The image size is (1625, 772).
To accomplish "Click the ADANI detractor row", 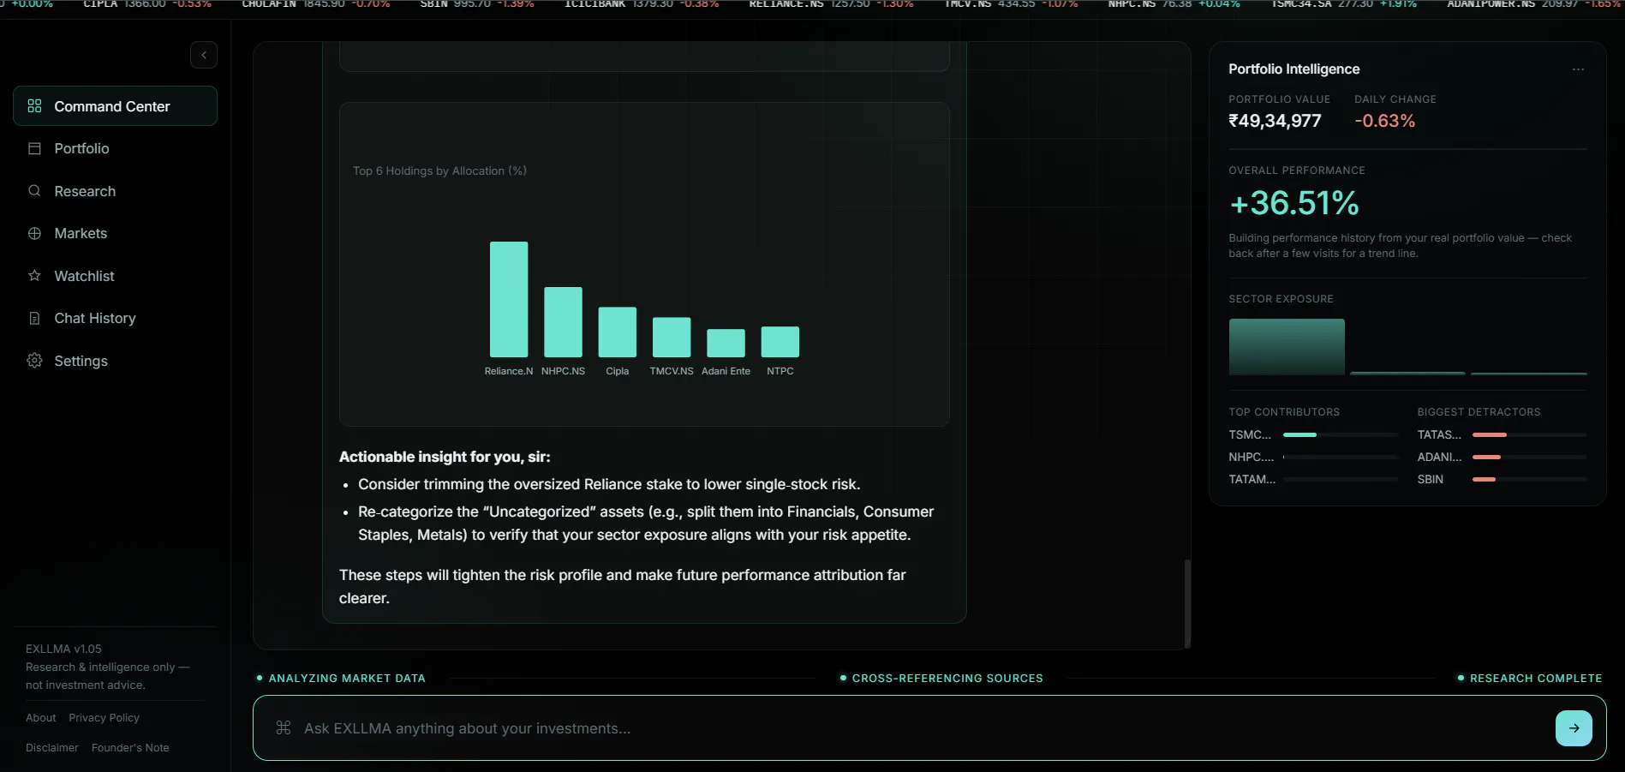I will [1502, 458].
